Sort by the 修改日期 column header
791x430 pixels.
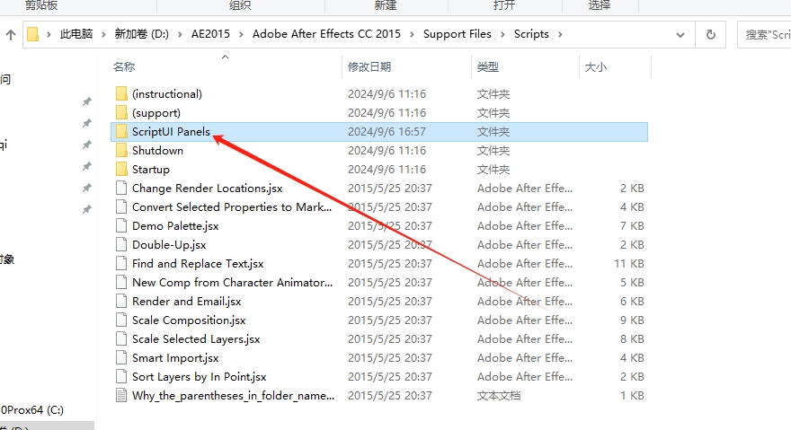369,67
